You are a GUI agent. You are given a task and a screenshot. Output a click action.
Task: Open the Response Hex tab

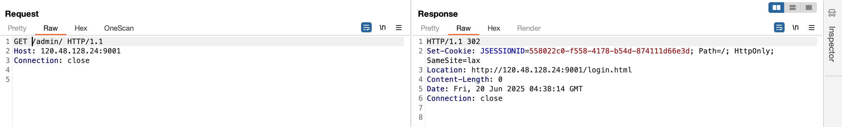(493, 28)
